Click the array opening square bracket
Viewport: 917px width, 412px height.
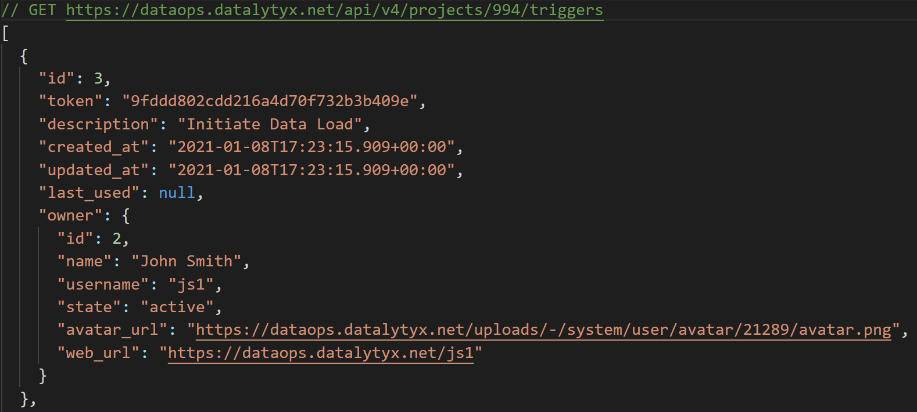(5, 33)
